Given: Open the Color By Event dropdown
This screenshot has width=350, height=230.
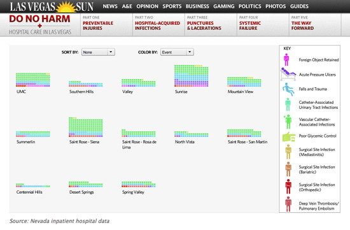Looking at the screenshot, I should tap(177, 52).
